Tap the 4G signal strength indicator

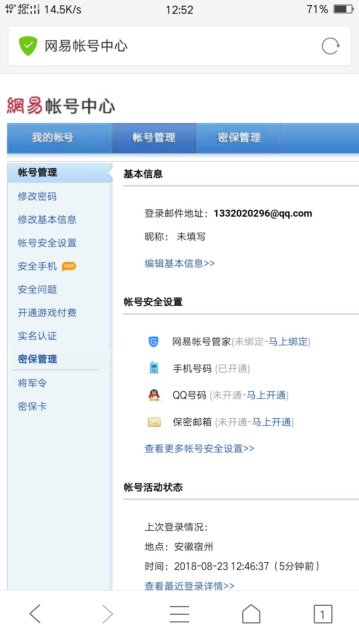tap(22, 9)
